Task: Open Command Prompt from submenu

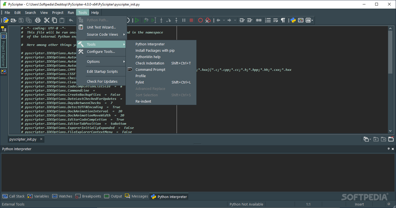Action: tap(161, 69)
